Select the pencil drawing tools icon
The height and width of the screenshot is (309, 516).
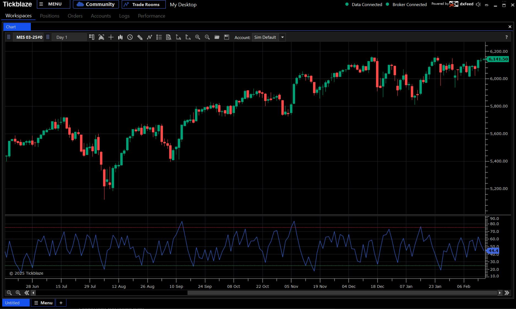(x=140, y=37)
